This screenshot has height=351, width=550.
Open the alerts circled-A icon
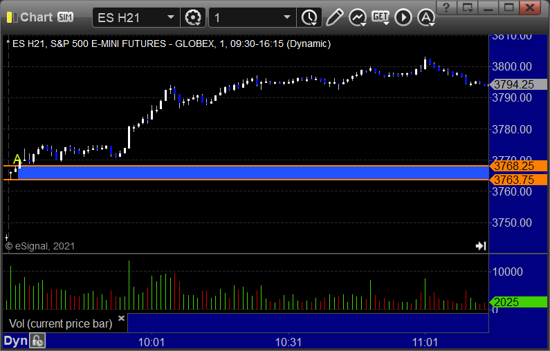coord(426,17)
